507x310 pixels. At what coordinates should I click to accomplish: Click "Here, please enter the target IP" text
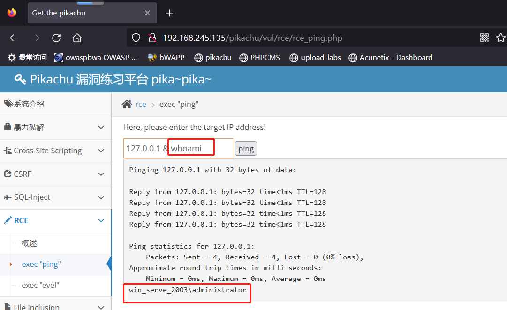pos(194,128)
